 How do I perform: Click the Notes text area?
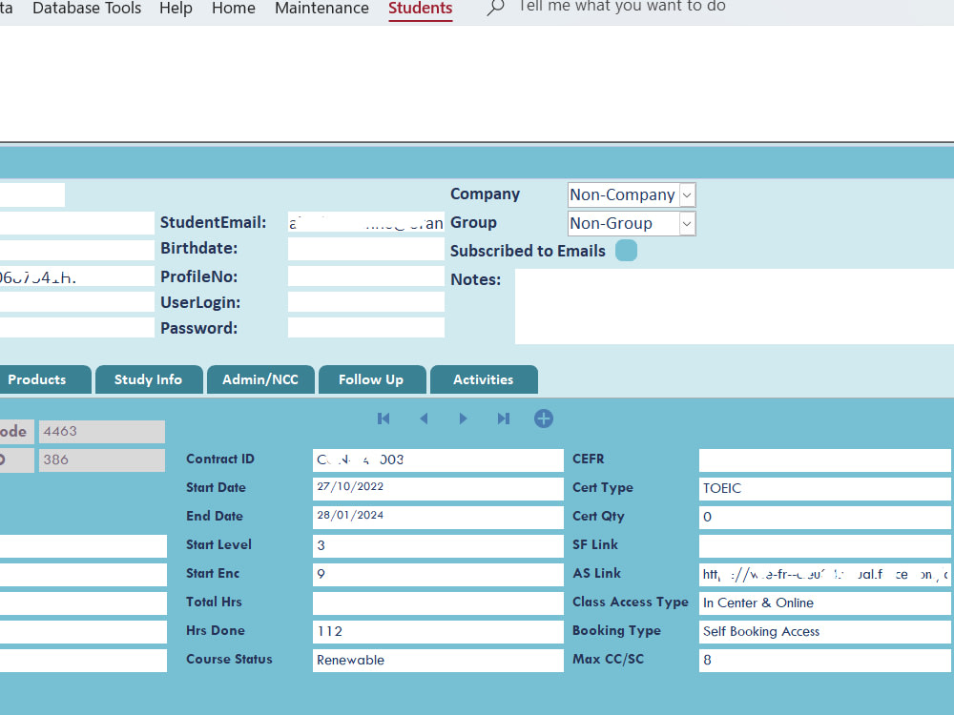pyautogui.click(x=733, y=305)
